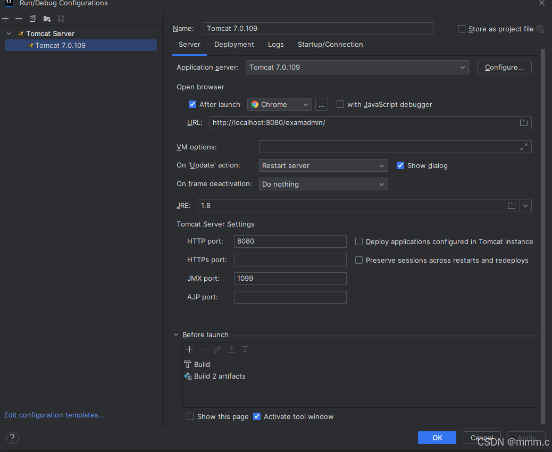Image resolution: width=552 pixels, height=452 pixels.
Task: Click the right-side vertical scrollbar
Action: pyautogui.click(x=543, y=237)
